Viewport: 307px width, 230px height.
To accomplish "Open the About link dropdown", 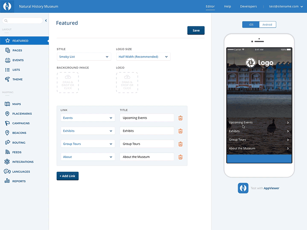I will [x=88, y=157].
